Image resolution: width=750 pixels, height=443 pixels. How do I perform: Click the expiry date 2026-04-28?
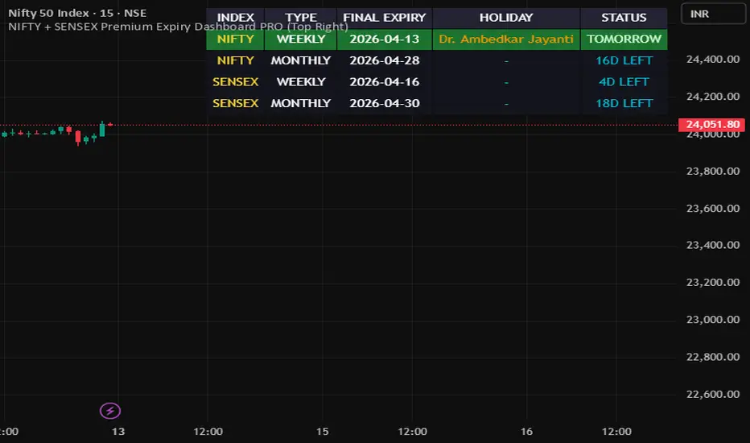(385, 60)
